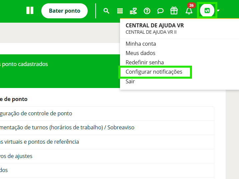
Task: Click the gift box icon
Action: pyautogui.click(x=174, y=11)
